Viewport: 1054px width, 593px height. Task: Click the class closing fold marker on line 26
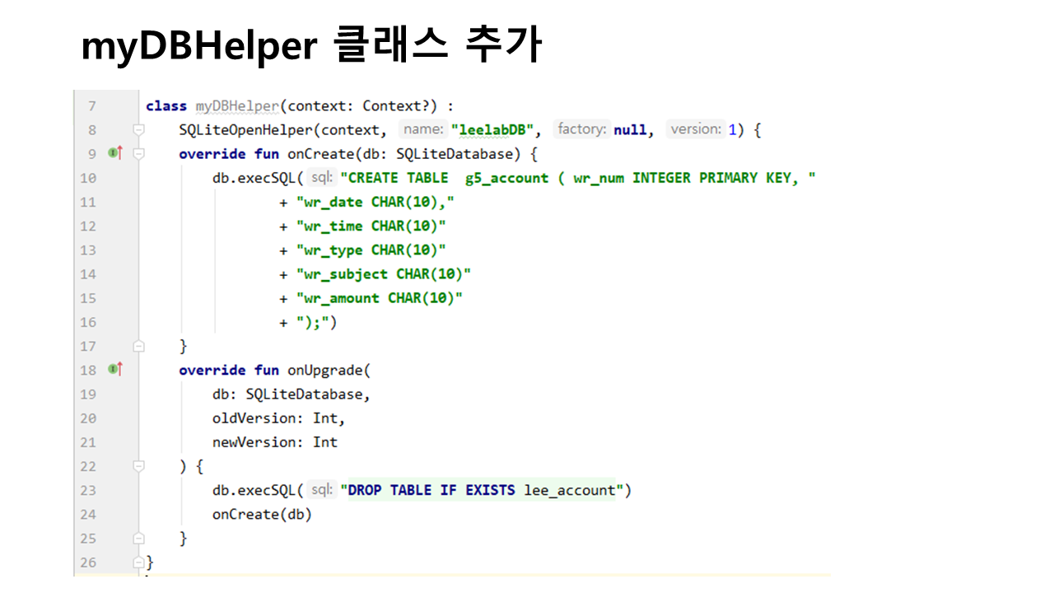point(138,563)
